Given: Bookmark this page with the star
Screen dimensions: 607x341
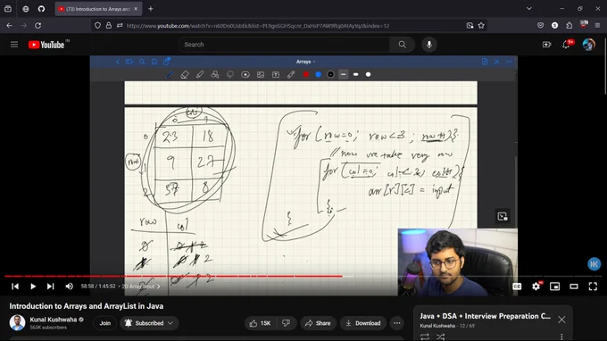Looking at the screenshot, I should pos(481,26).
